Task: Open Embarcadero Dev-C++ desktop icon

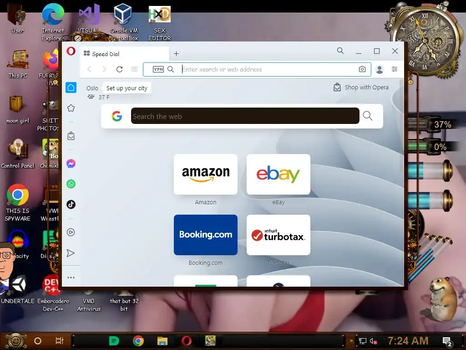Action: coord(53,293)
